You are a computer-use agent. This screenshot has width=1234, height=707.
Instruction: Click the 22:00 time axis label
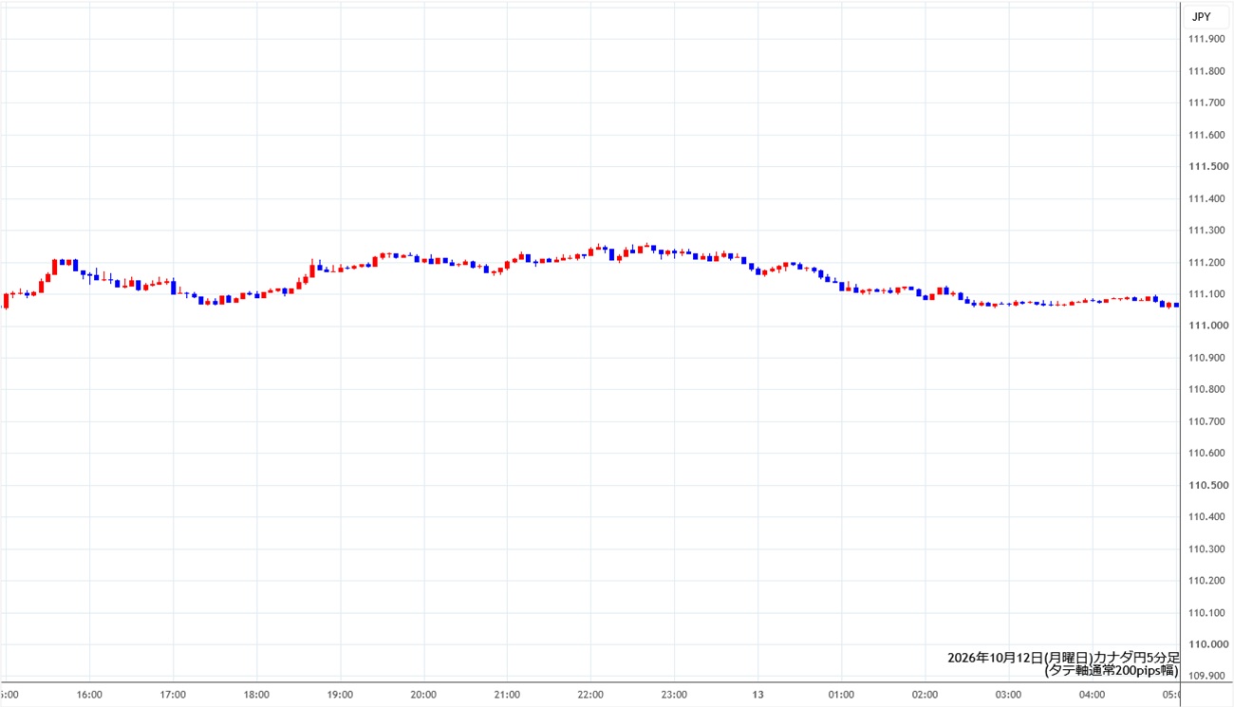pos(590,695)
